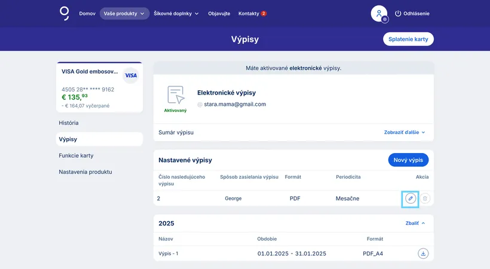Image resolution: width=490 pixels, height=269 pixels.
Task: Click the Elektronické výpisy heading
Action: pos(226,93)
